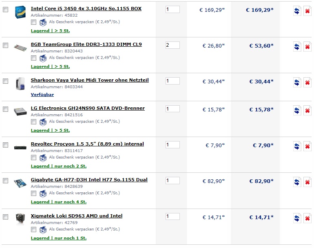Focus the quantity field for Revoltec Procyon
The image size is (314, 248).
coord(172,145)
